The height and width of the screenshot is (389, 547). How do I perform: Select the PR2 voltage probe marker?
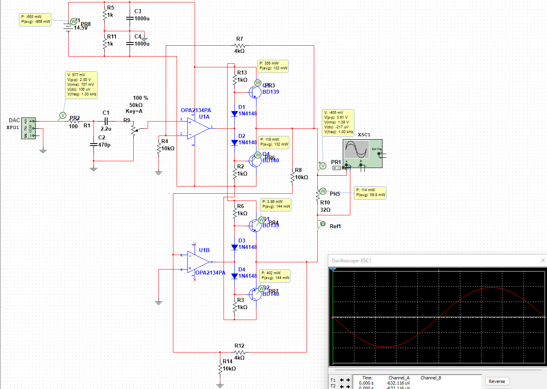pos(63,115)
